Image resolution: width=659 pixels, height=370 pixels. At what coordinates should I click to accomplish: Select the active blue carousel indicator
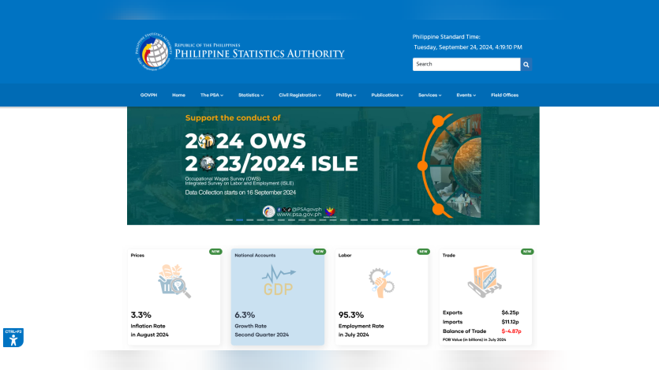pyautogui.click(x=240, y=219)
